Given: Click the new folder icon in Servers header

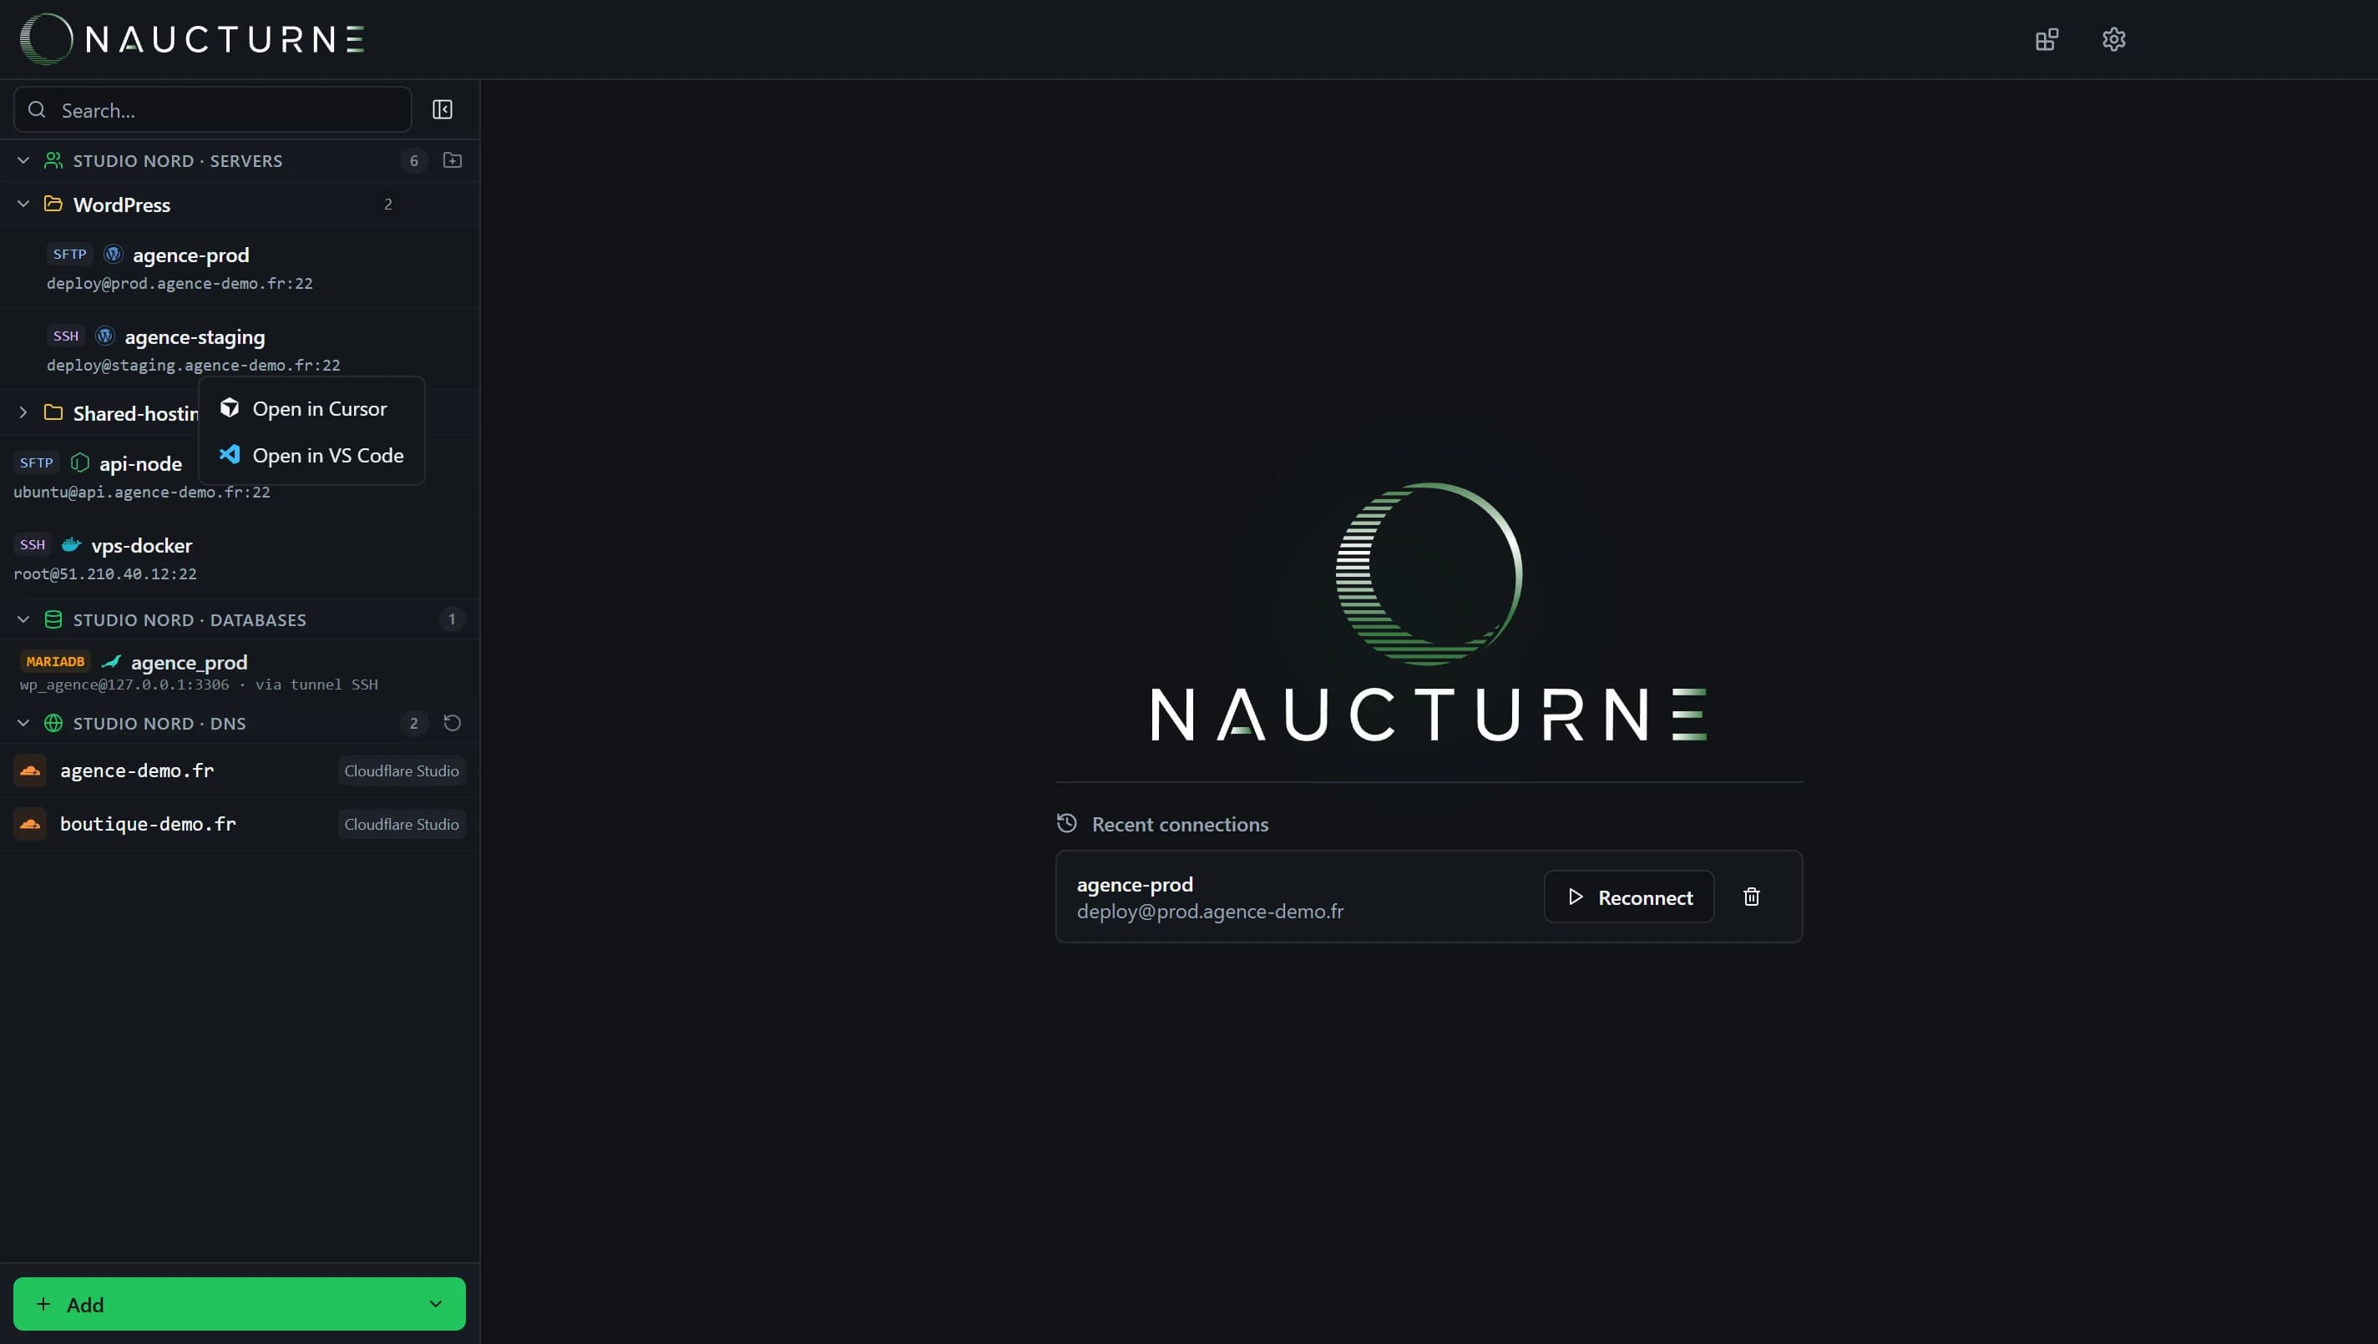Looking at the screenshot, I should [x=453, y=160].
